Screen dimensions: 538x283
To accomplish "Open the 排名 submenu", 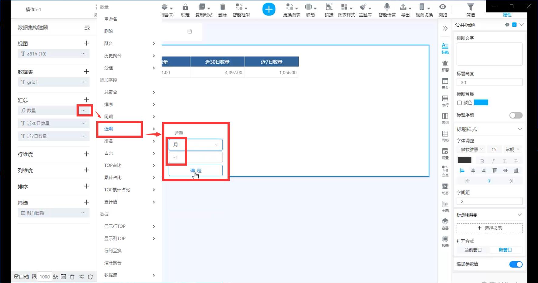I will 129,141.
